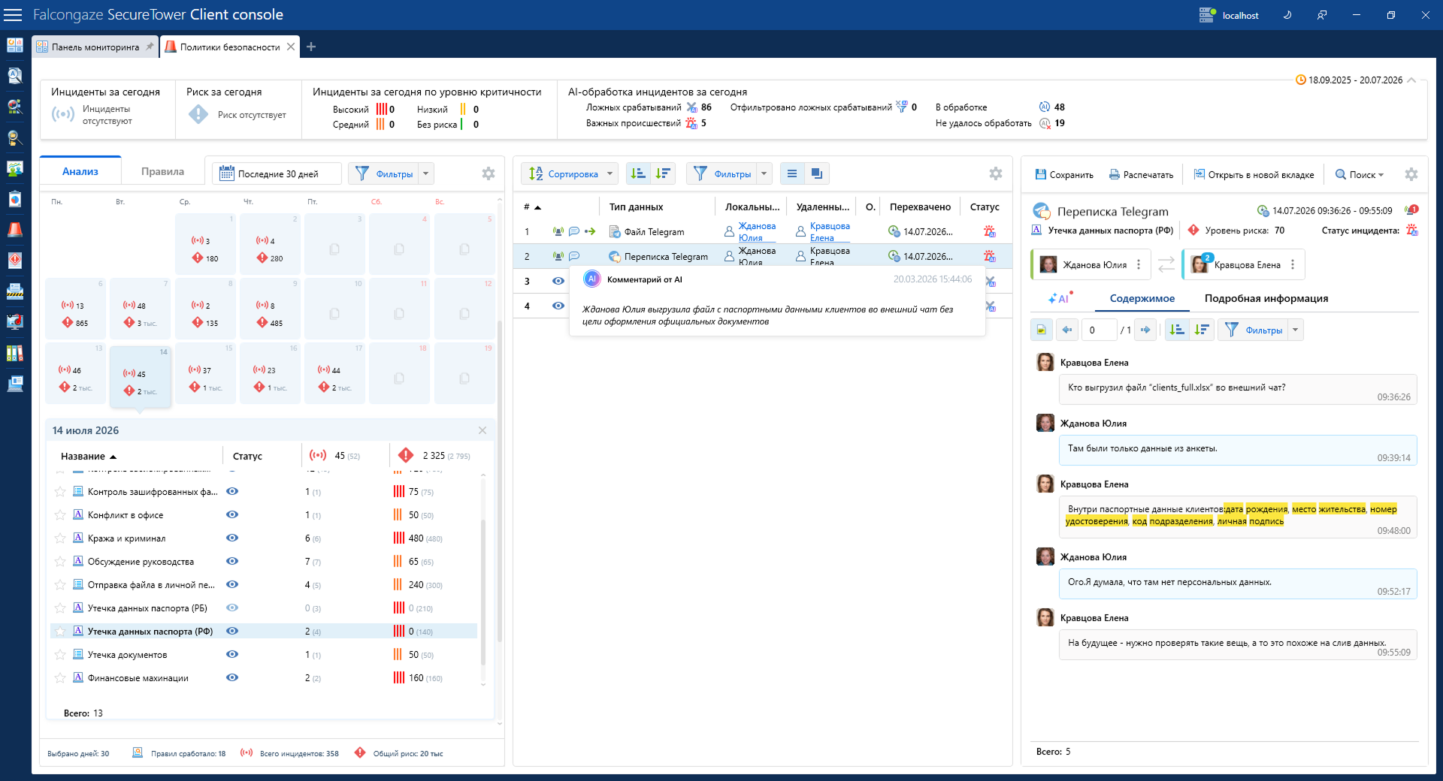This screenshot has height=781, width=1443.
Task: Toggle visibility for Утечка данных паспорта (РБ)
Action: 232,608
